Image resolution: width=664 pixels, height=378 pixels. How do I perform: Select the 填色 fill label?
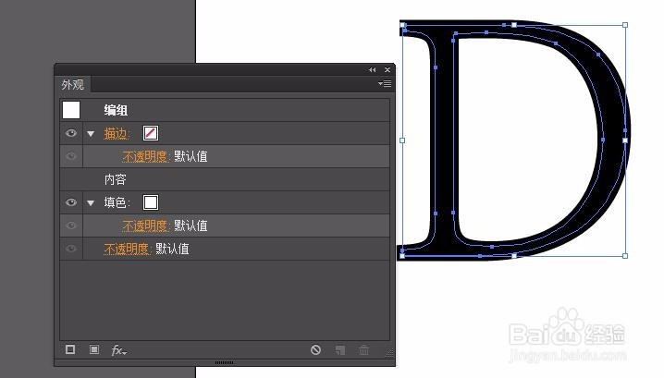pos(117,202)
